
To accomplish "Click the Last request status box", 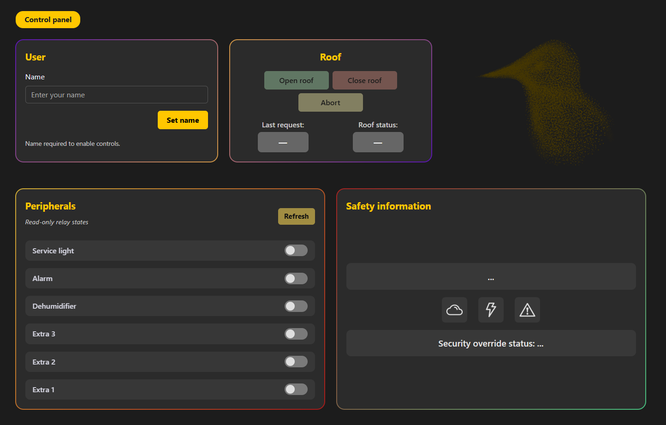I will (x=283, y=142).
